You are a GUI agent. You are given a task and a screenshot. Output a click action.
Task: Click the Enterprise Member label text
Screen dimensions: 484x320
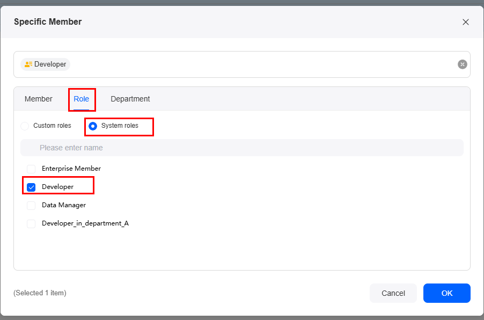[x=71, y=169]
